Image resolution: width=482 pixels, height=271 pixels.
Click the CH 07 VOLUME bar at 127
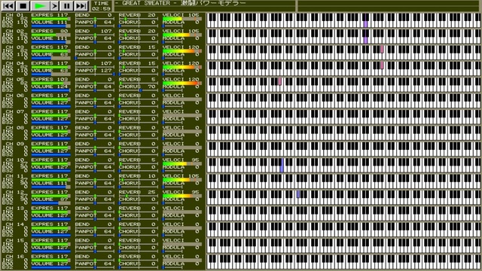tap(50, 123)
